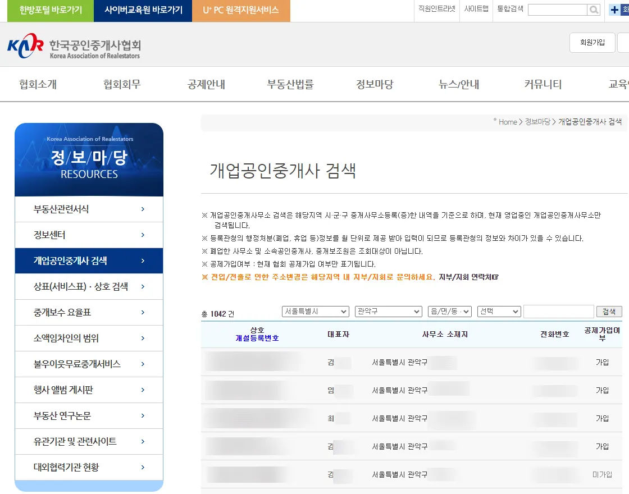Open the 읍/면/동 dropdown
Screen dimensions: 629x494
click(x=450, y=312)
